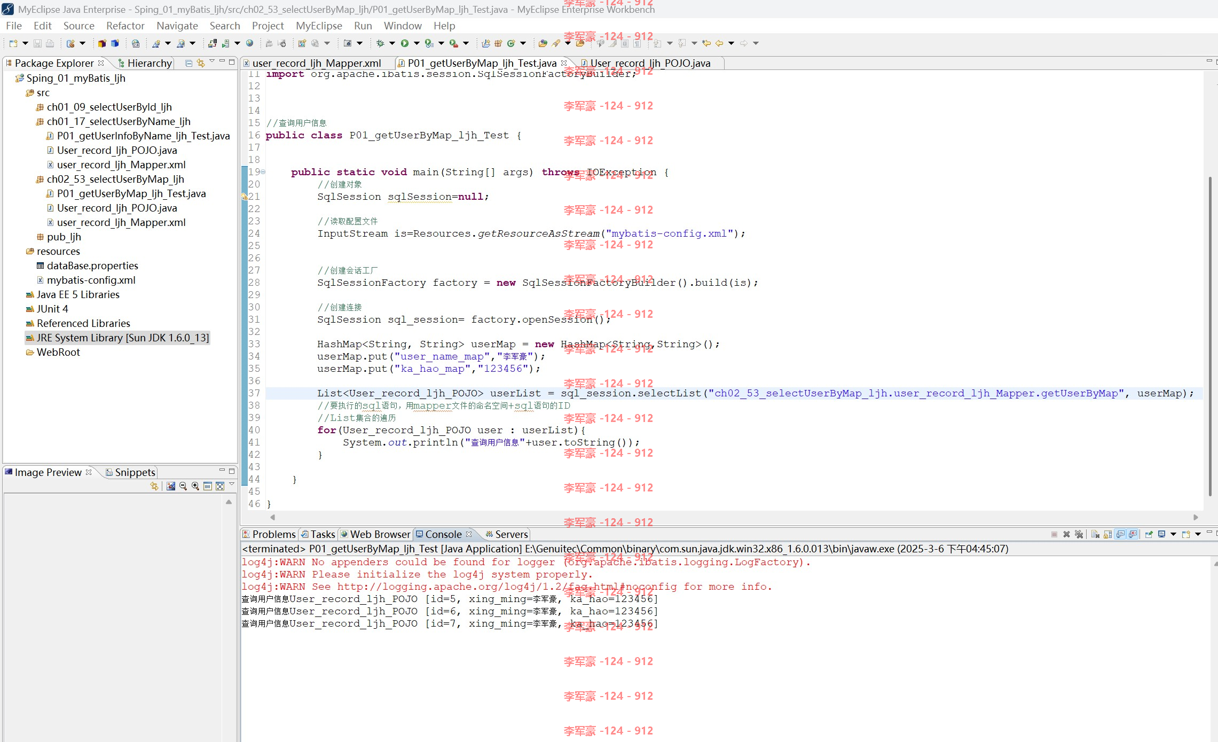Click warning marker on line 21
This screenshot has height=742, width=1218.
[x=245, y=197]
